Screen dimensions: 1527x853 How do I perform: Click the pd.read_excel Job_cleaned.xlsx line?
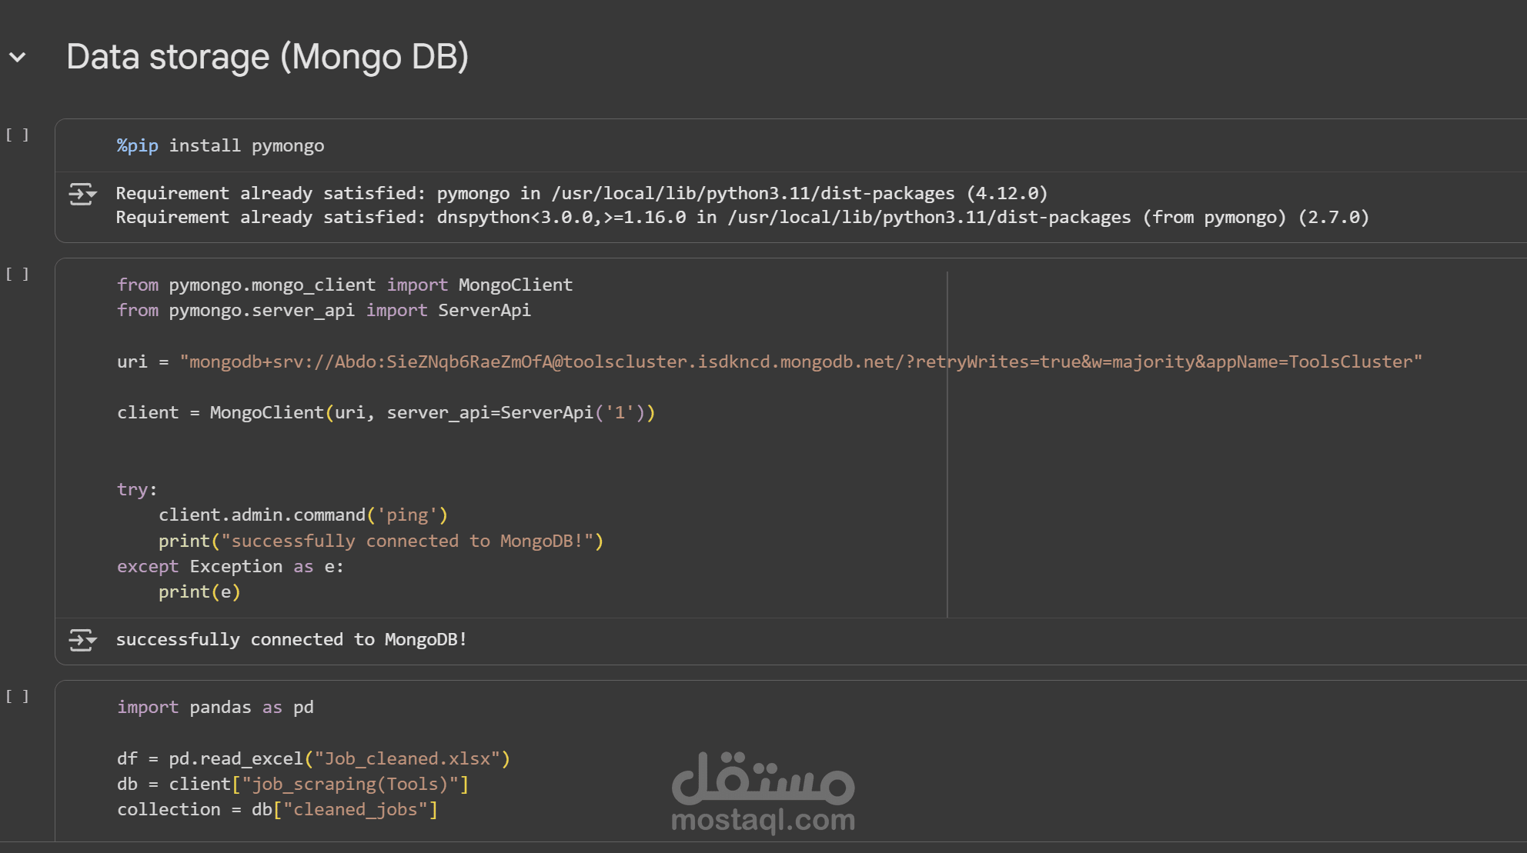point(313,759)
